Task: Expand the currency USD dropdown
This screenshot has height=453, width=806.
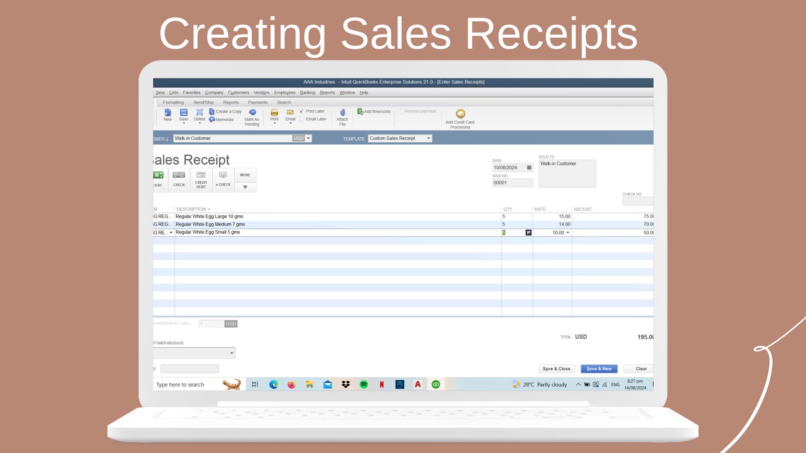Action: [x=309, y=138]
